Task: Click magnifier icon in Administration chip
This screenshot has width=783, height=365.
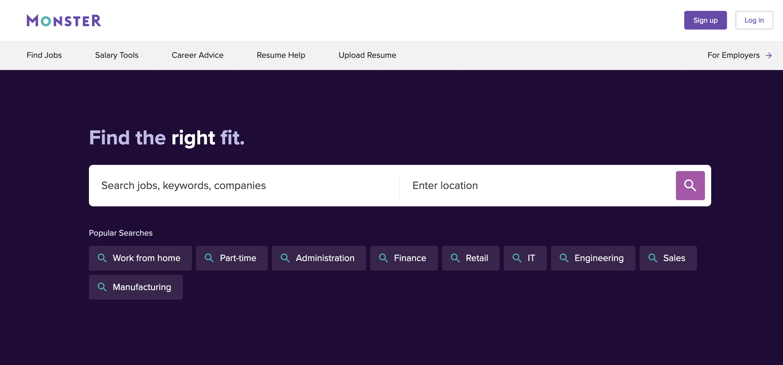Action: click(x=285, y=258)
